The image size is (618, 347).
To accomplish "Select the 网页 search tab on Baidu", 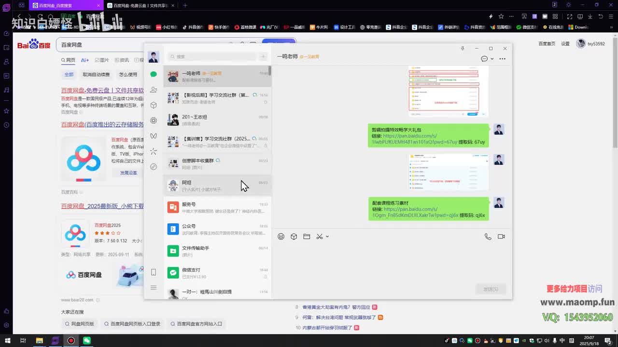I will pos(68,60).
